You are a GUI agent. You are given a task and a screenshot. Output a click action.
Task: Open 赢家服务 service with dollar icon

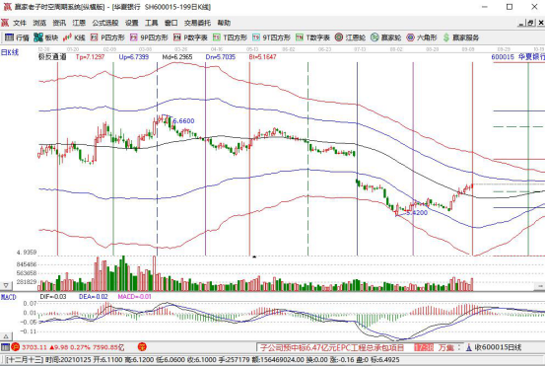pyautogui.click(x=461, y=37)
